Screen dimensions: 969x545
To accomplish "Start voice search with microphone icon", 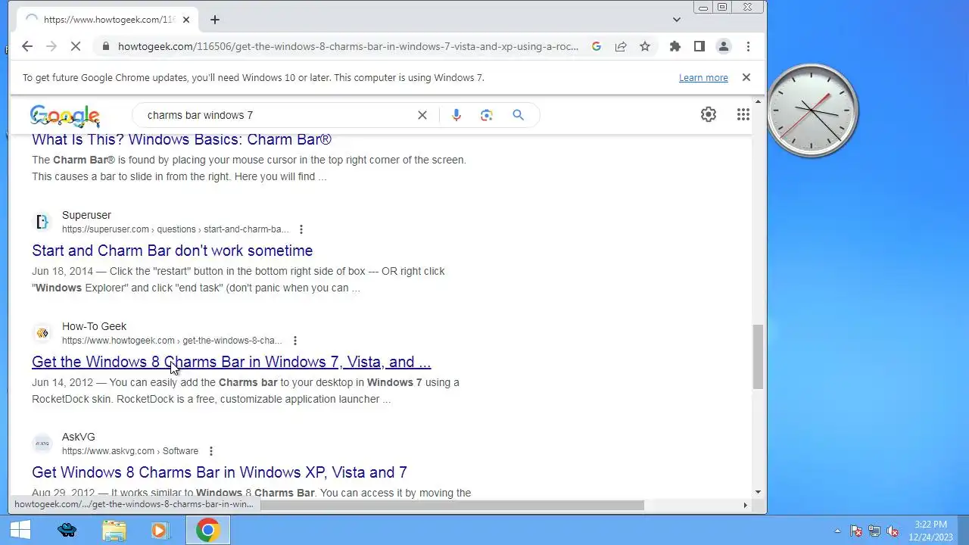I will (x=456, y=115).
